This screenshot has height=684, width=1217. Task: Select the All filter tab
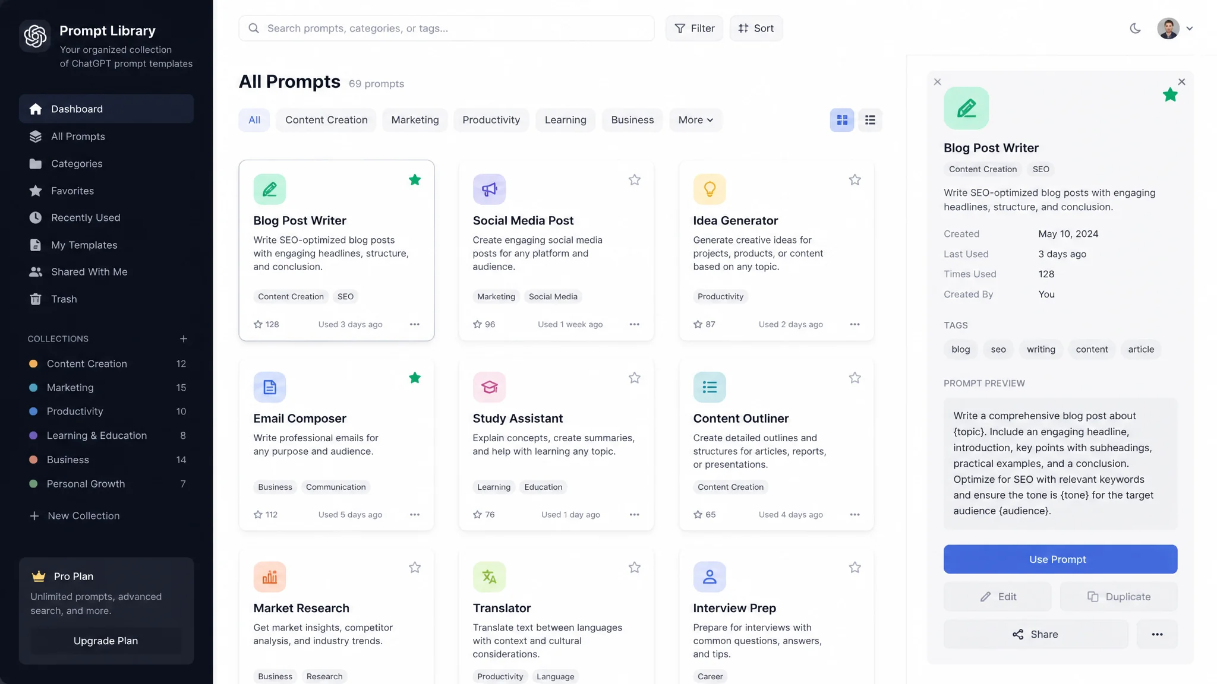coord(254,120)
